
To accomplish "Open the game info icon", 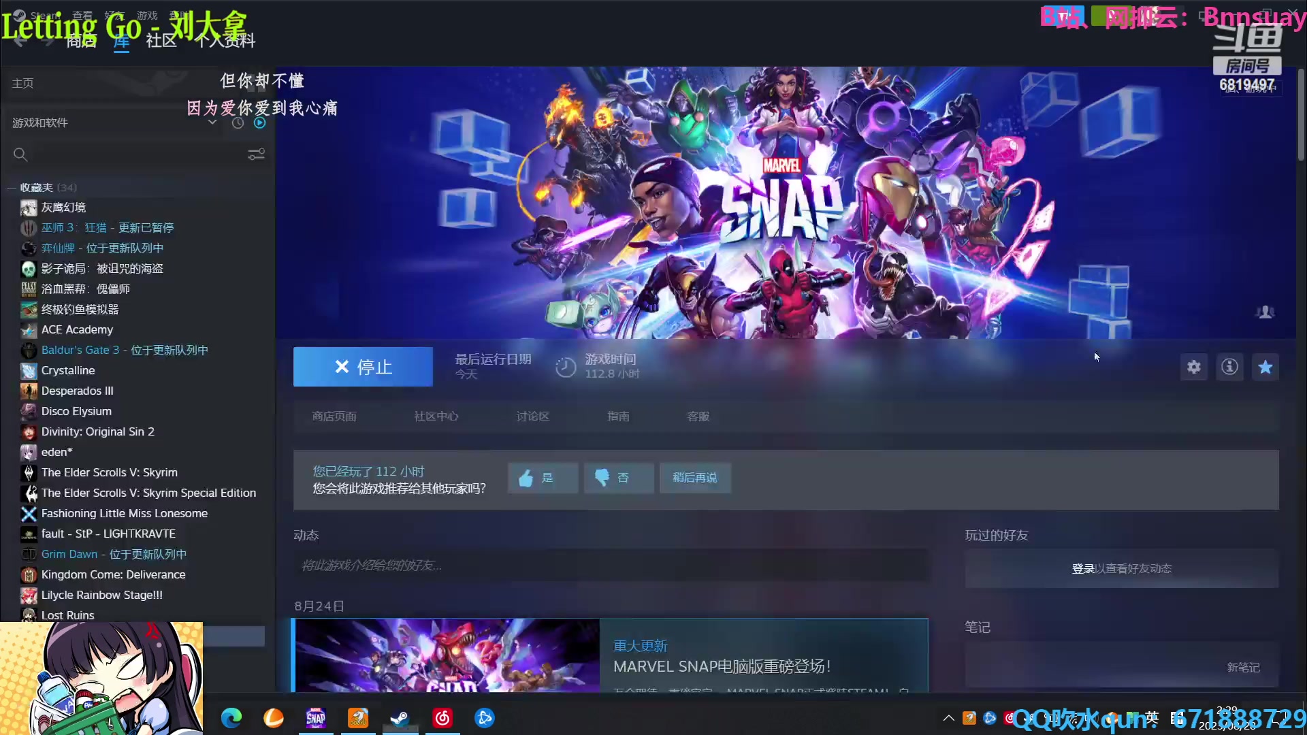I will pyautogui.click(x=1229, y=367).
